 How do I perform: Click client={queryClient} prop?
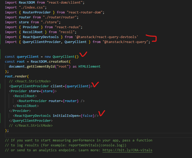point(71,86)
